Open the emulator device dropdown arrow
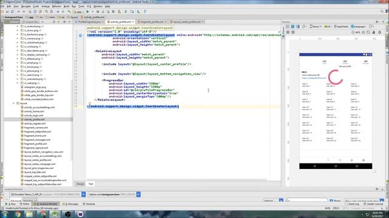This screenshot has width=389, height=218. (x=84, y=194)
